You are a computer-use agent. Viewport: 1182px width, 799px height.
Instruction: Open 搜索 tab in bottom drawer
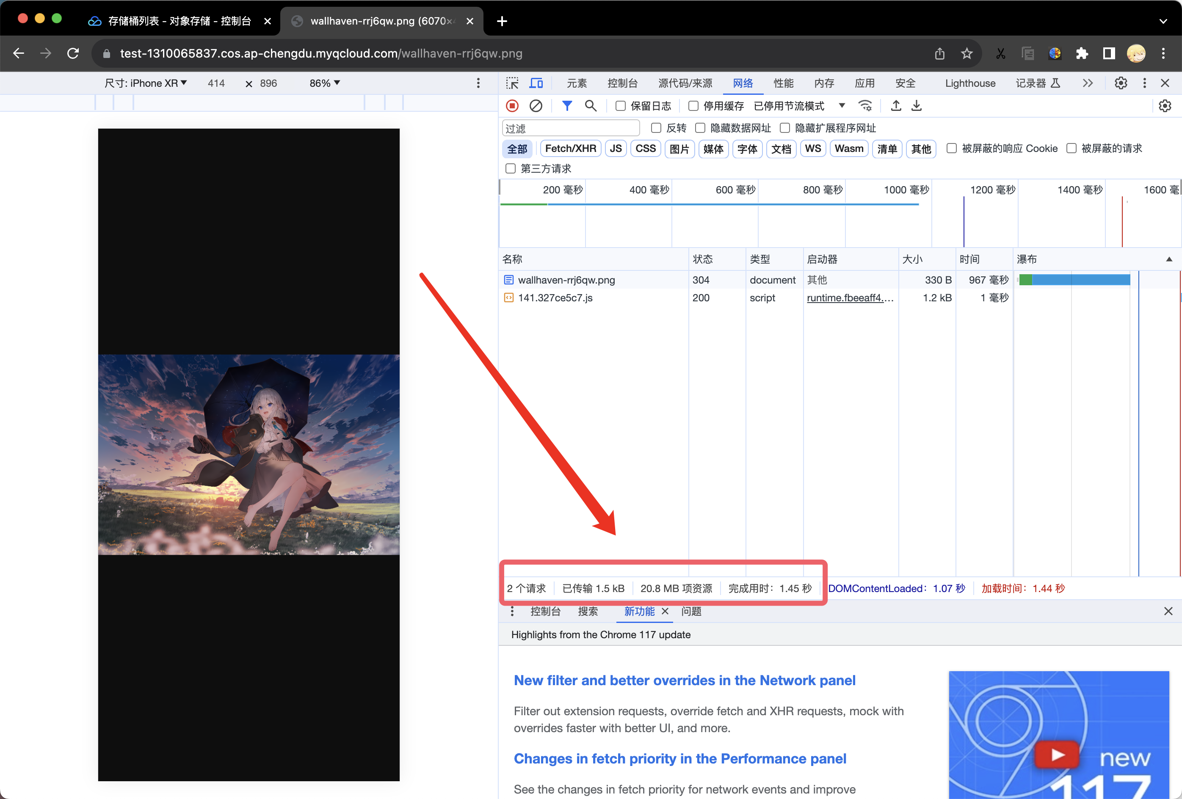click(588, 611)
